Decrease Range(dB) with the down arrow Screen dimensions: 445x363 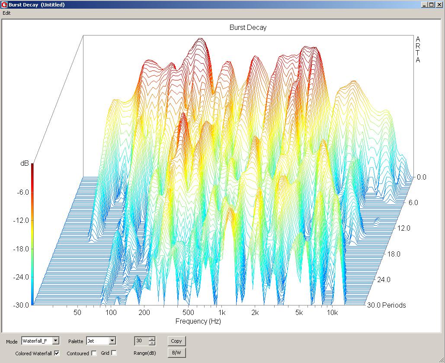click(152, 343)
